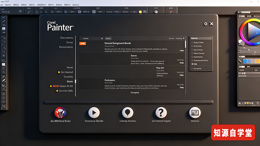Open technical support question mark icon
260x146 pixels.
click(161, 113)
